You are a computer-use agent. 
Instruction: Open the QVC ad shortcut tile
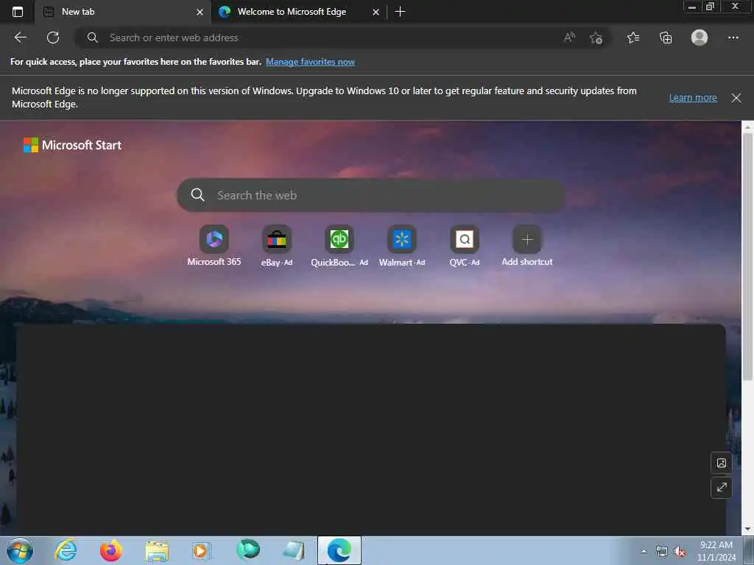point(464,246)
